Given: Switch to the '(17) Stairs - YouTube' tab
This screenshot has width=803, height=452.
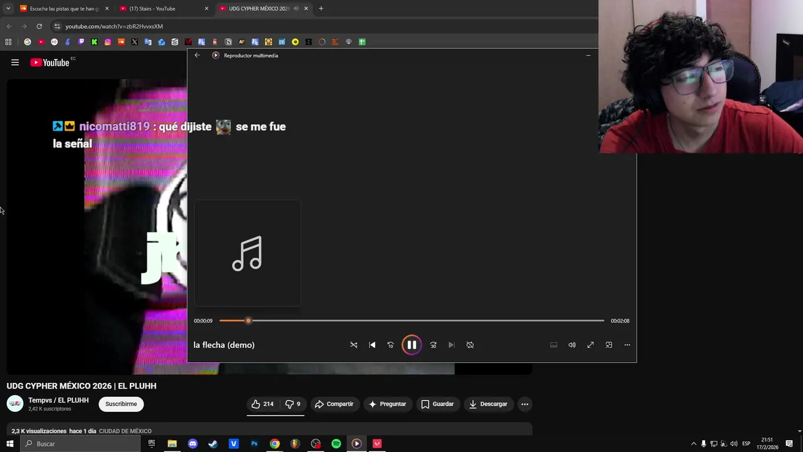Looking at the screenshot, I should click(x=163, y=8).
